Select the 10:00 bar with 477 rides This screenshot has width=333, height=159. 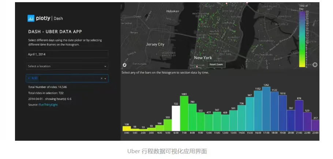209,122
